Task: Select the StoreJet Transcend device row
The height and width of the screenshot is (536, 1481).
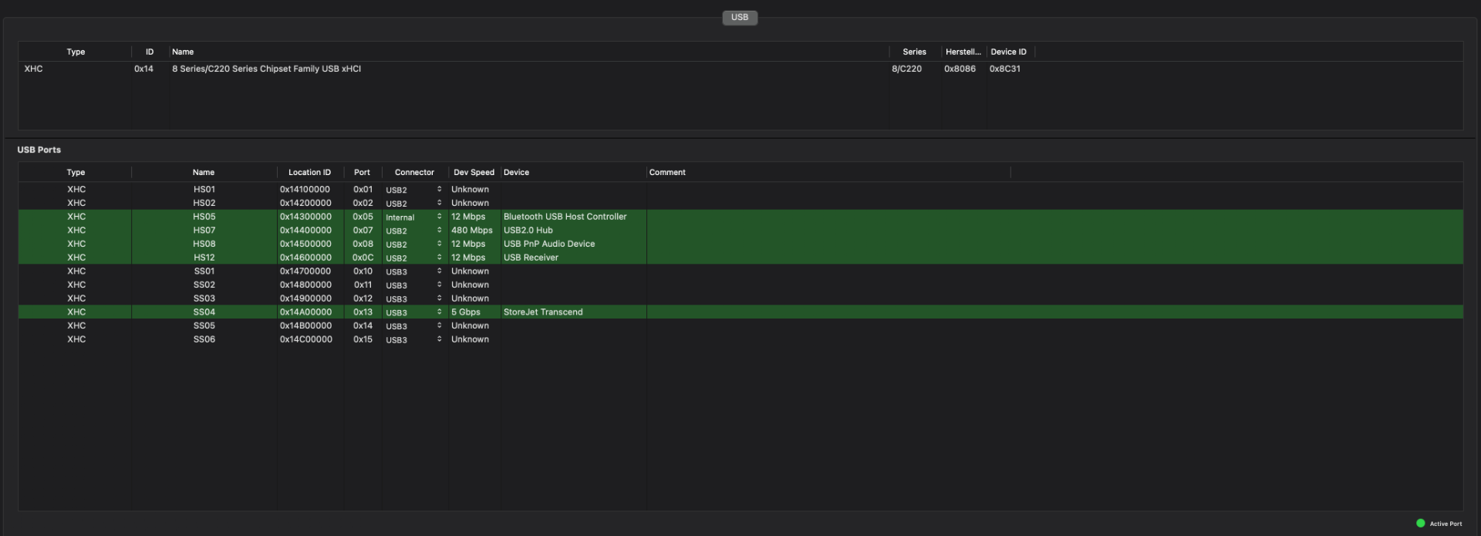Action: pyautogui.click(x=543, y=312)
